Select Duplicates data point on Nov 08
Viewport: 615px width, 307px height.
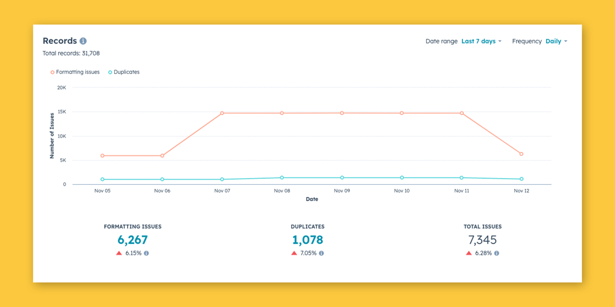(x=282, y=178)
